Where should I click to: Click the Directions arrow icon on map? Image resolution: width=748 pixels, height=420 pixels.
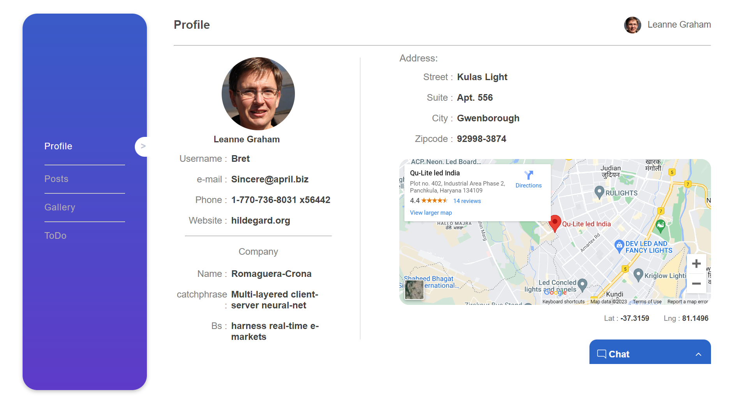click(528, 175)
